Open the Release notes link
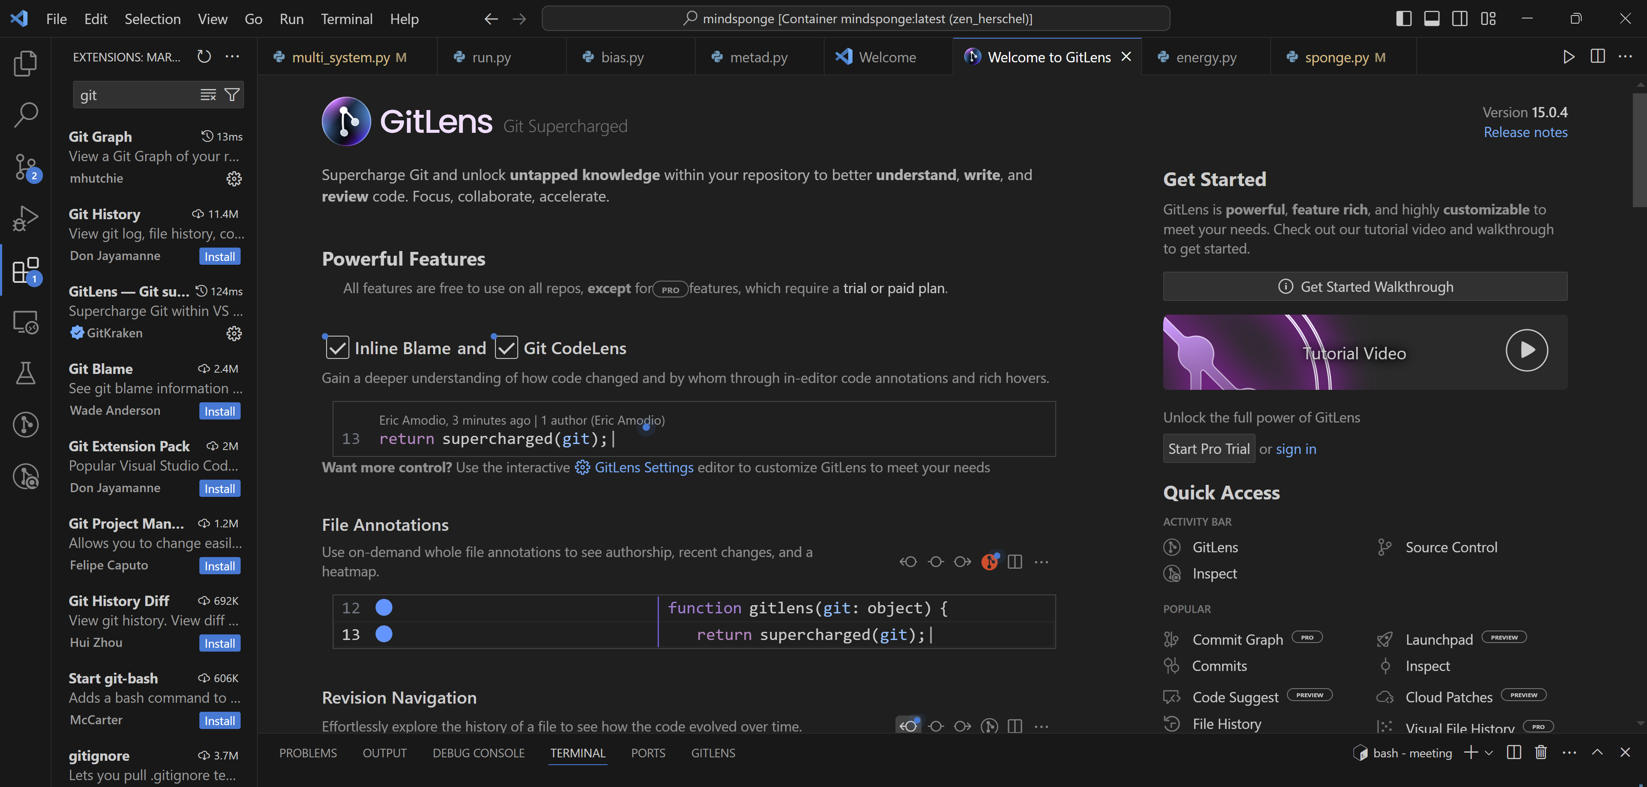The height and width of the screenshot is (787, 1647). tap(1525, 132)
